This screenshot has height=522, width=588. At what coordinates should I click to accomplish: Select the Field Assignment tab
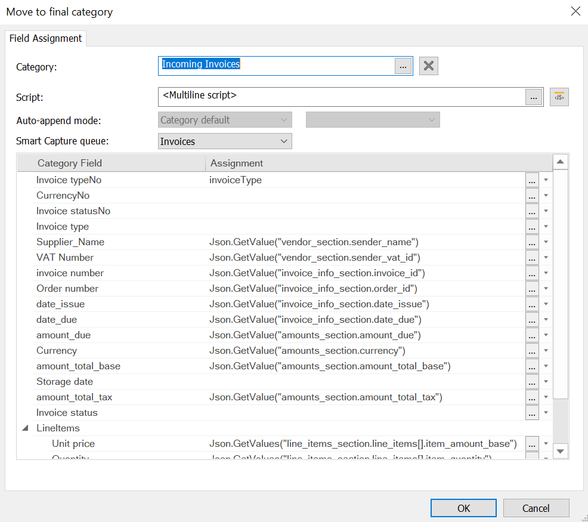click(45, 38)
